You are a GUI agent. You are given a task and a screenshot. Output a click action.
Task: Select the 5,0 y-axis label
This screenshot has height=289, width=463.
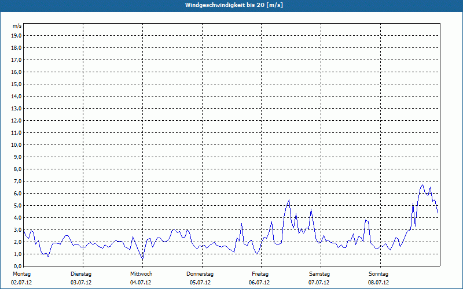18,206
